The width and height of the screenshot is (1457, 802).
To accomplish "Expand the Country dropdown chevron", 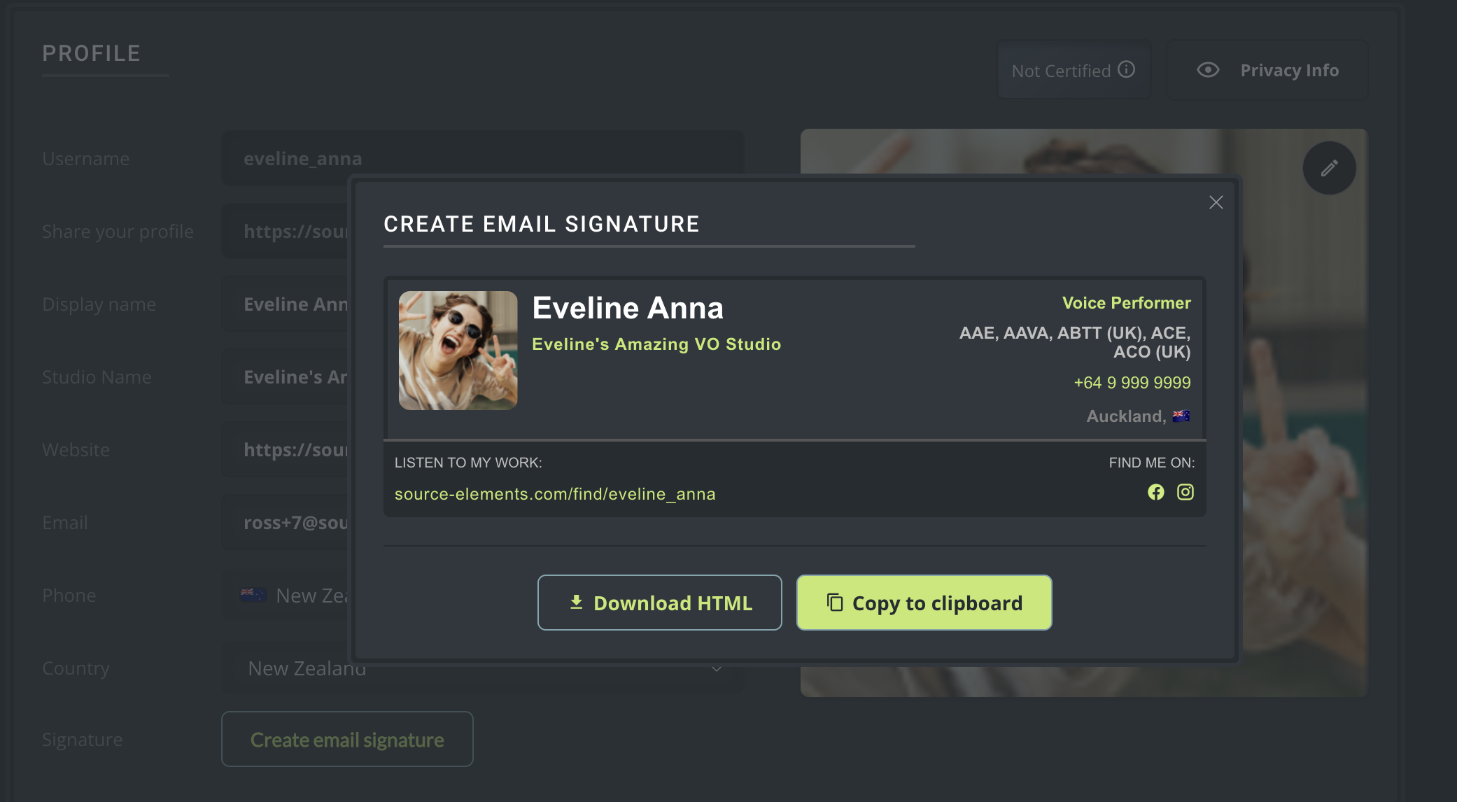I will pos(717,668).
